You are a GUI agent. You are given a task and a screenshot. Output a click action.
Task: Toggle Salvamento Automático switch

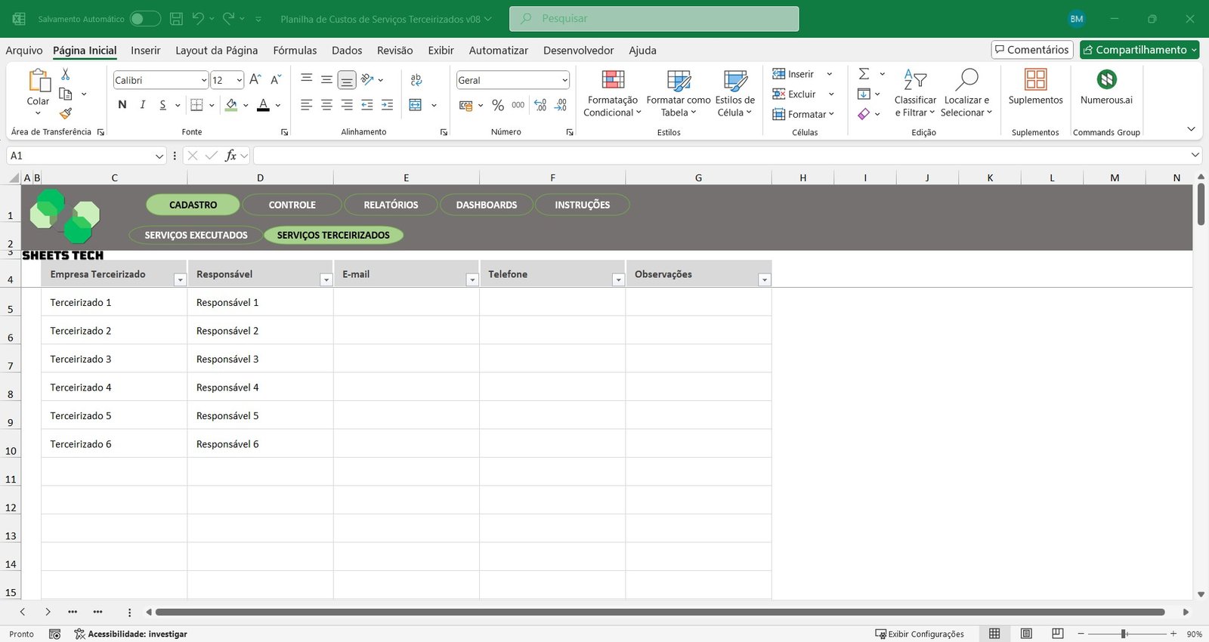click(144, 19)
